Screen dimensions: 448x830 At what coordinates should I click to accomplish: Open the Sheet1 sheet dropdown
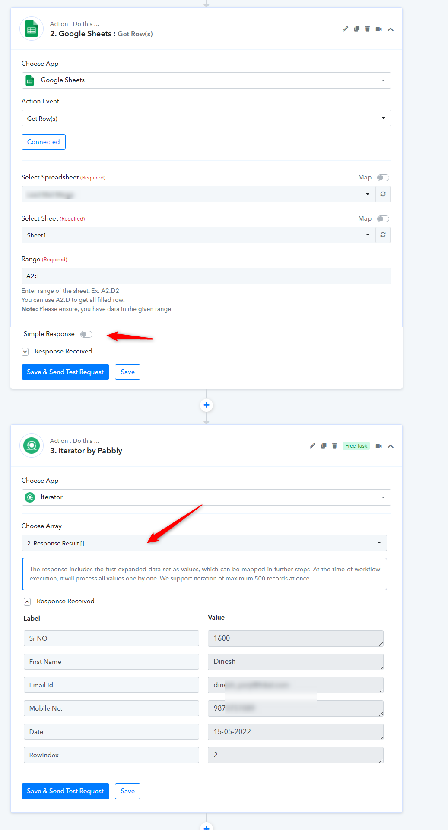[198, 235]
